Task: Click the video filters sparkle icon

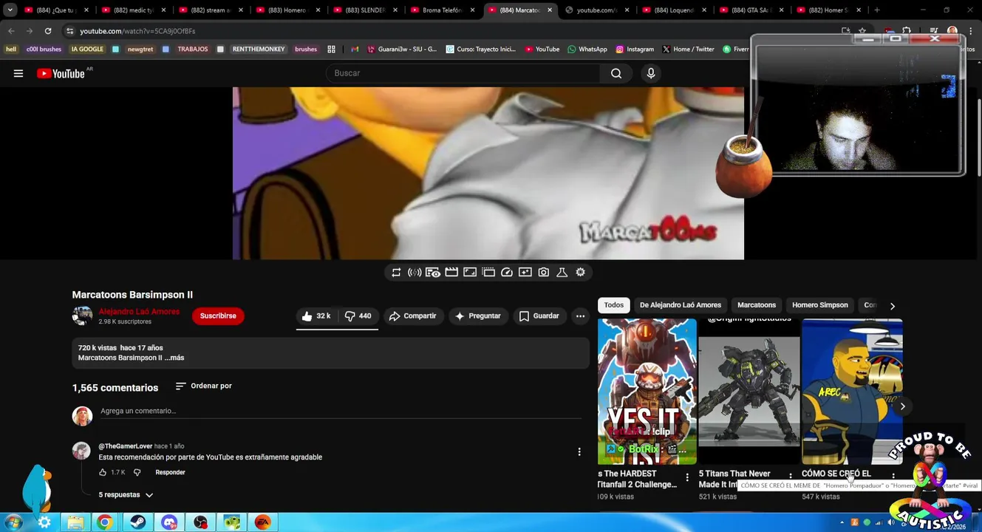Action: click(x=525, y=273)
